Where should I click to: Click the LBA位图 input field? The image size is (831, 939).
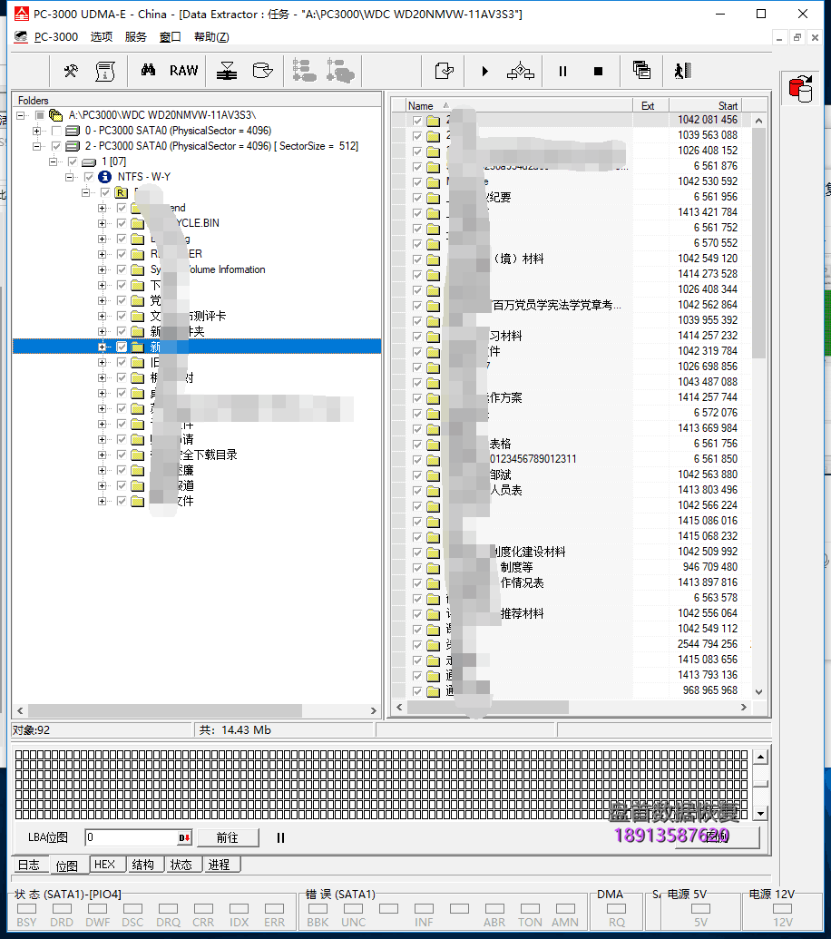[x=132, y=837]
